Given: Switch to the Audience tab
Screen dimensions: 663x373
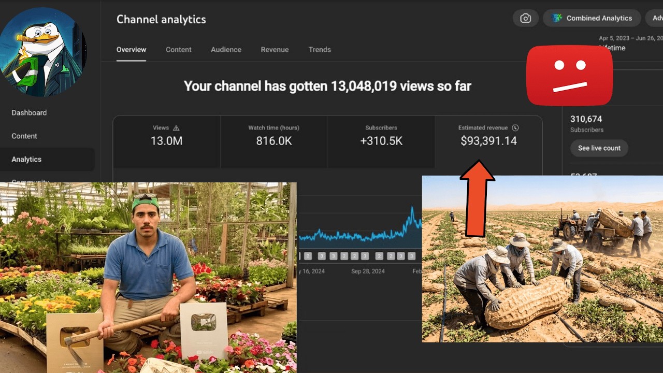Looking at the screenshot, I should pos(226,50).
